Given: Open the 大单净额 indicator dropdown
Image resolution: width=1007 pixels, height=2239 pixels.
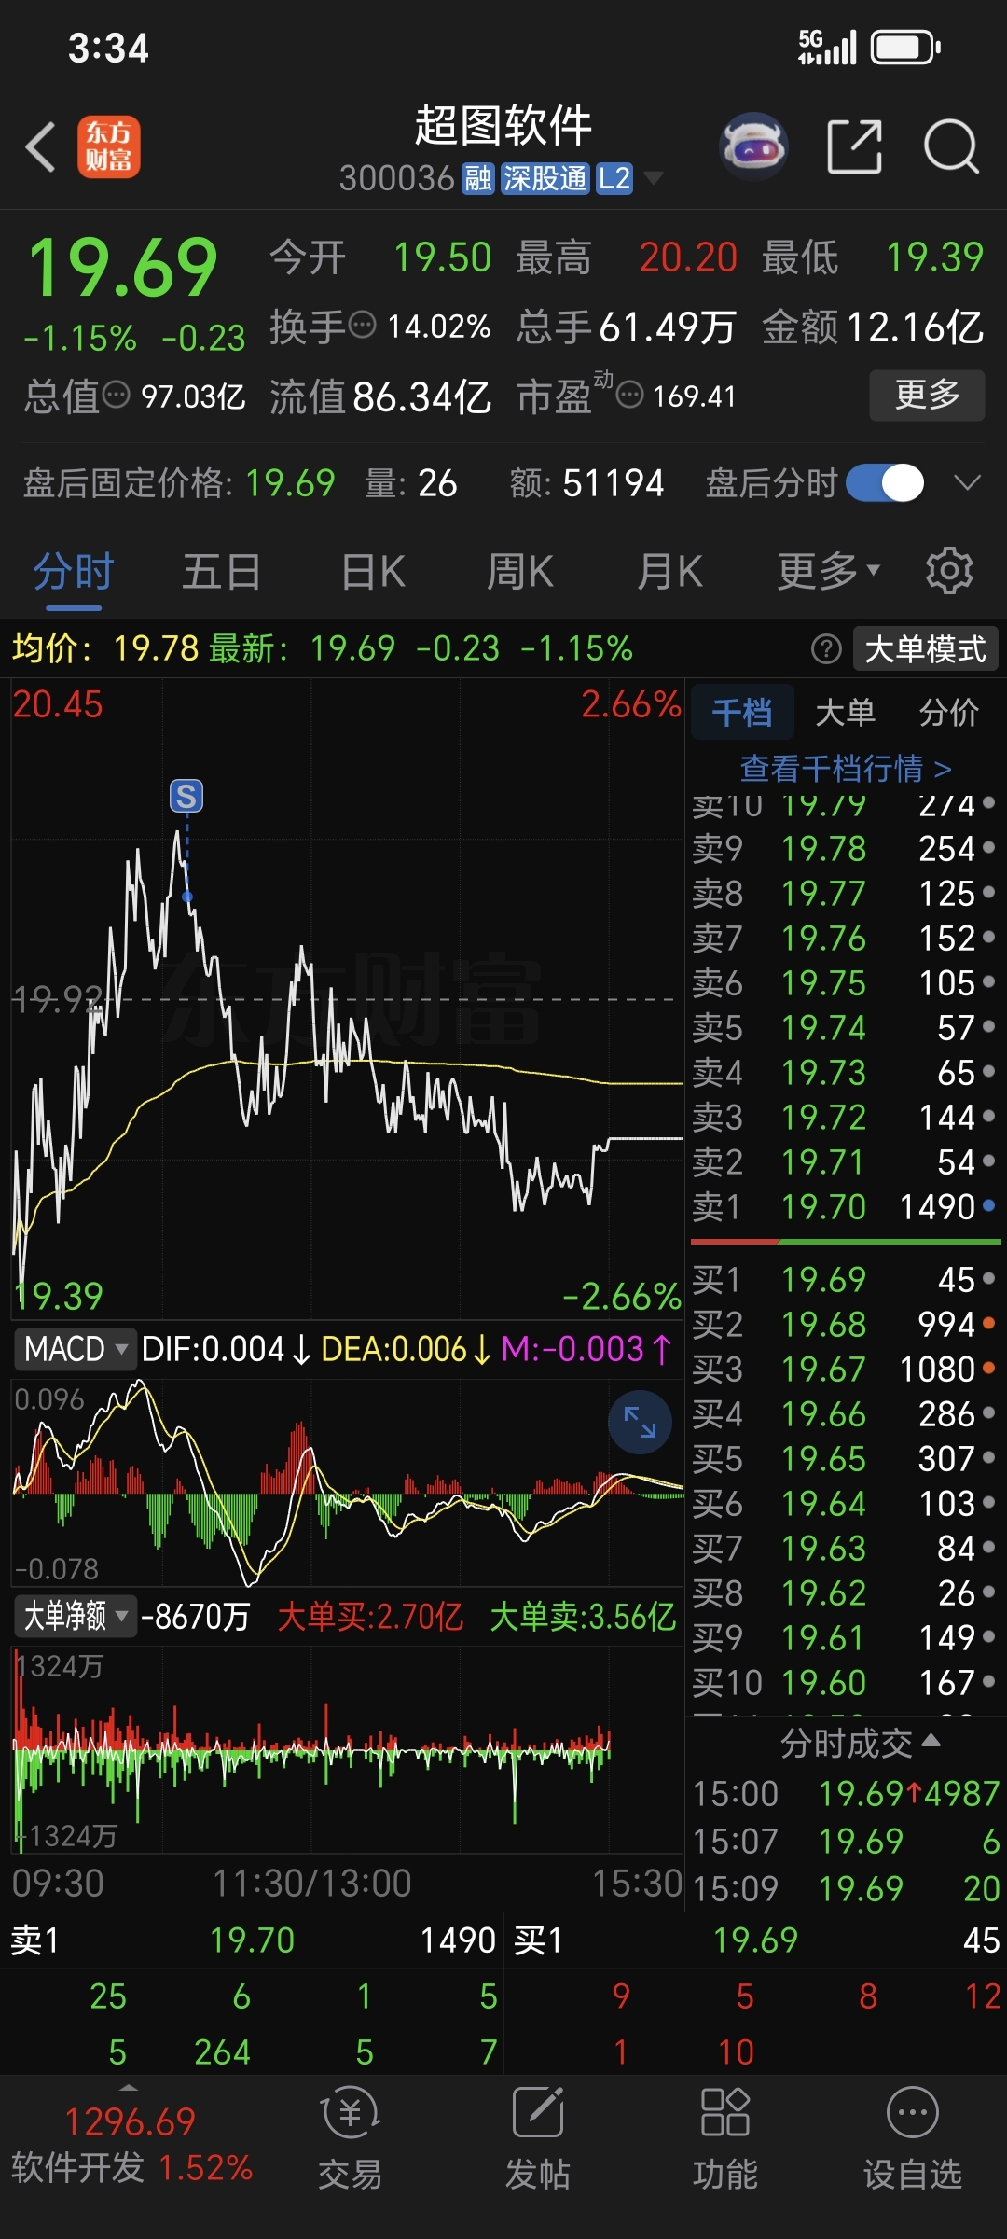Looking at the screenshot, I should tap(75, 1616).
